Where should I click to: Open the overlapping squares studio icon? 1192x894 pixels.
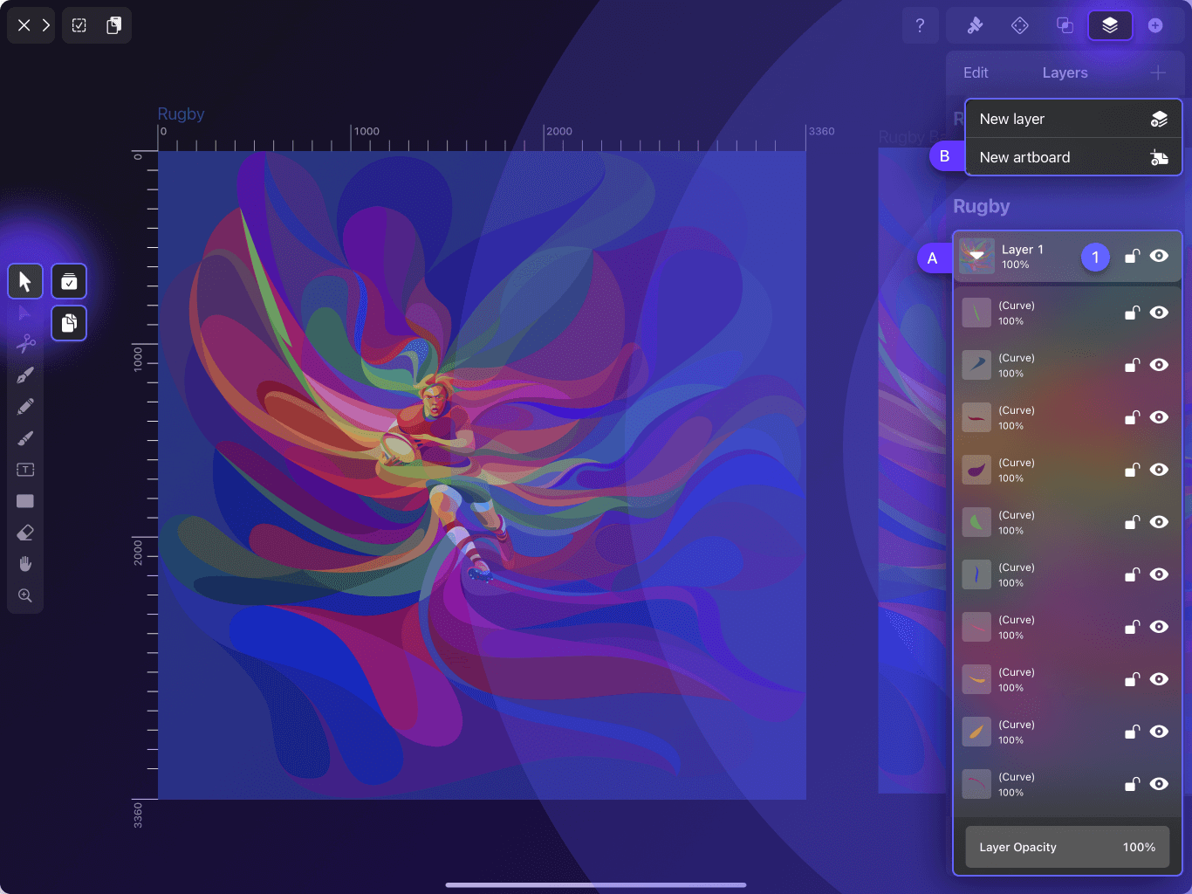tap(1065, 25)
